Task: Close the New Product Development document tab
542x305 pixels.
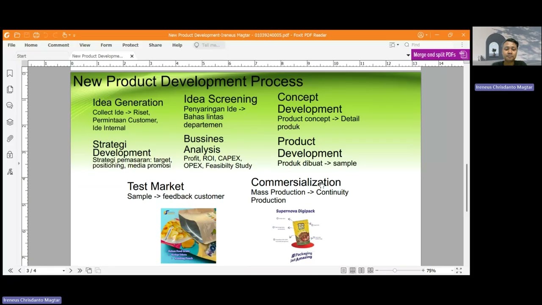Action: click(x=132, y=56)
